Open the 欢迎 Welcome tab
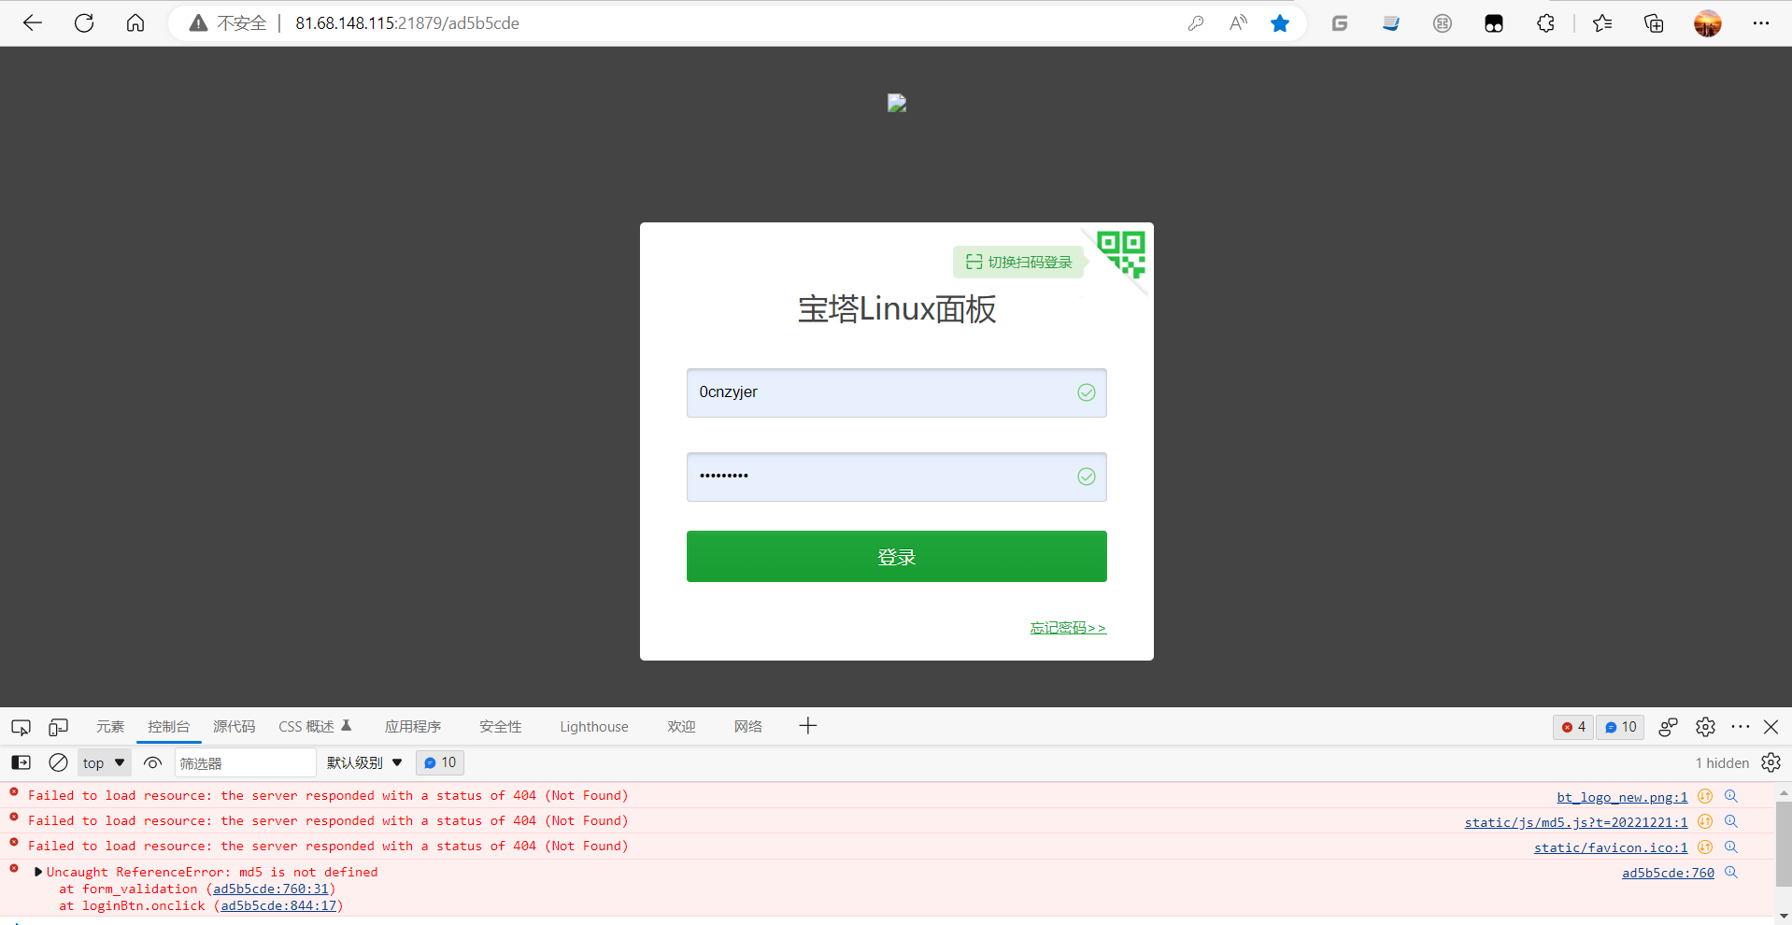This screenshot has width=1792, height=925. (681, 727)
